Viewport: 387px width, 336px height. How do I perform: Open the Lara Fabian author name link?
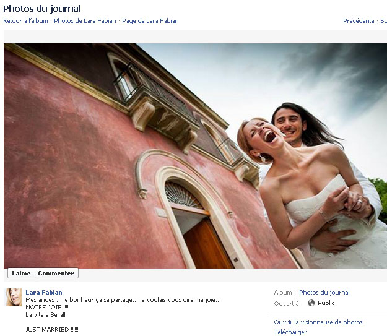pos(44,292)
